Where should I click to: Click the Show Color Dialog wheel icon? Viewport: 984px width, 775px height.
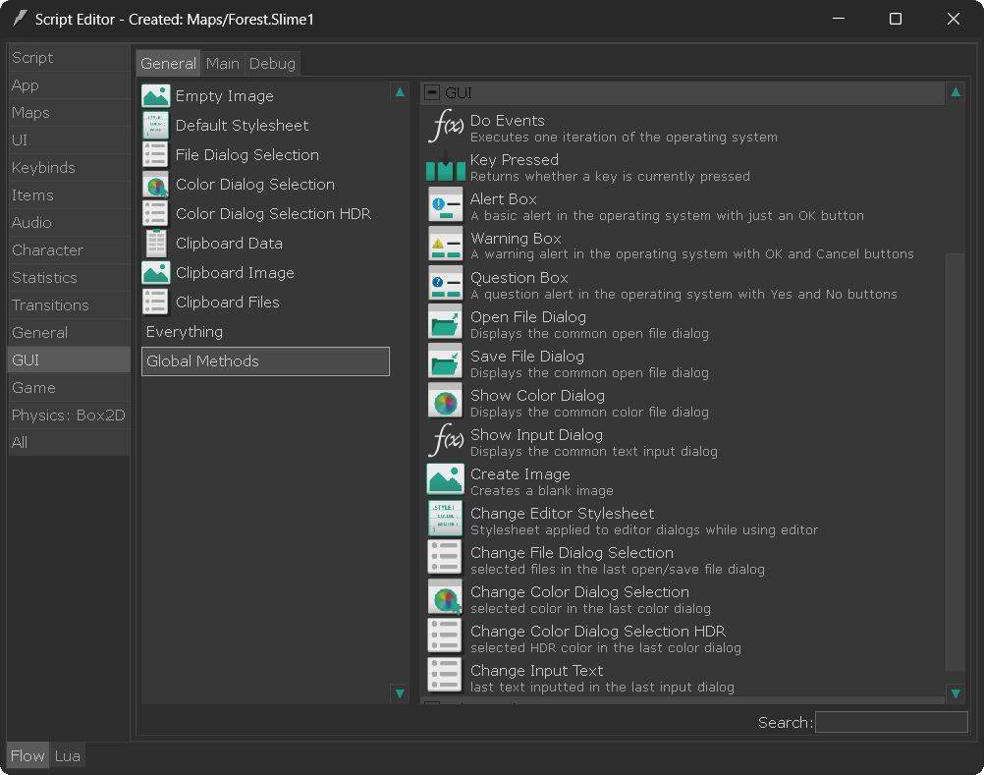pos(445,402)
